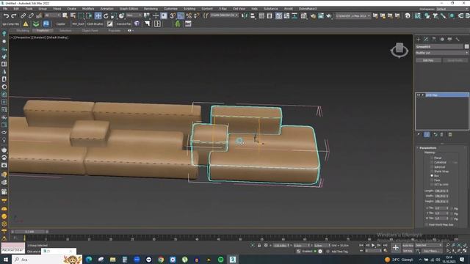This screenshot has height=264, width=470.
Task: Click the green tree icon in second toolbar
Action: click(178, 23)
